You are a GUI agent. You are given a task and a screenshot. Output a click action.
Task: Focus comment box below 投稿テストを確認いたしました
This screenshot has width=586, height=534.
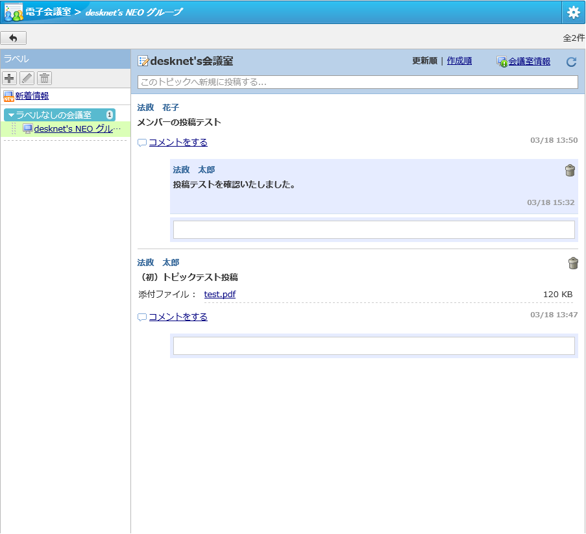click(374, 230)
